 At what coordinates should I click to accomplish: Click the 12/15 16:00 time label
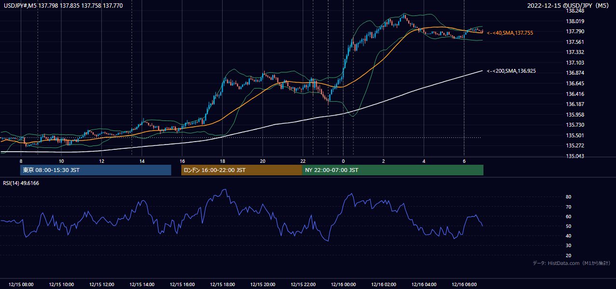coord(182,285)
